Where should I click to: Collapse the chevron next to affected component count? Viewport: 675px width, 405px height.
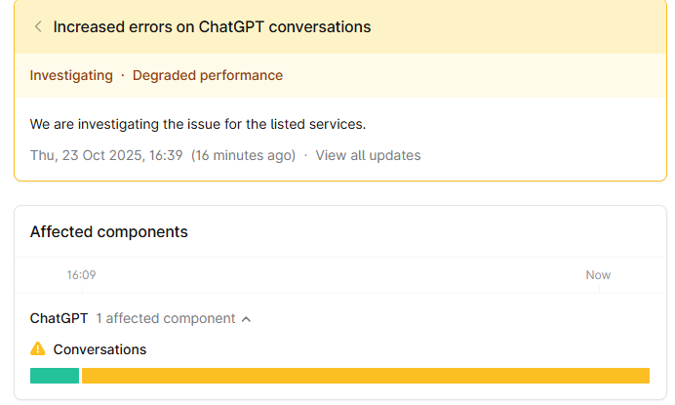click(246, 318)
